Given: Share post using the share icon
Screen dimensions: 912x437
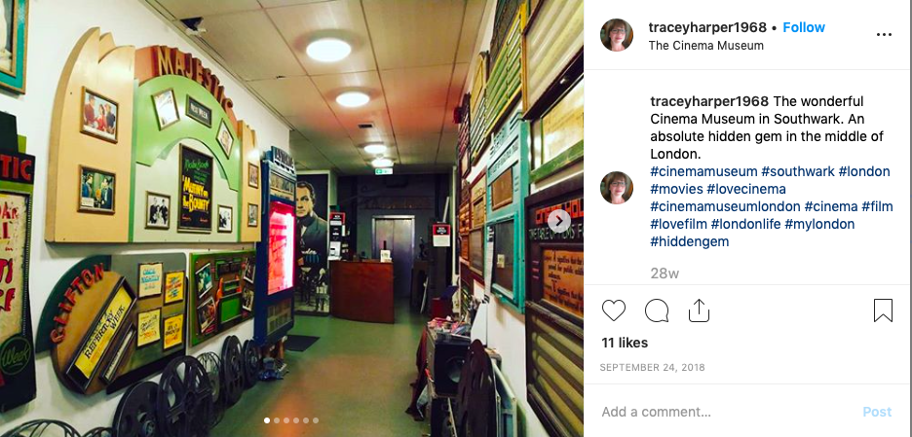Looking at the screenshot, I should point(699,310).
